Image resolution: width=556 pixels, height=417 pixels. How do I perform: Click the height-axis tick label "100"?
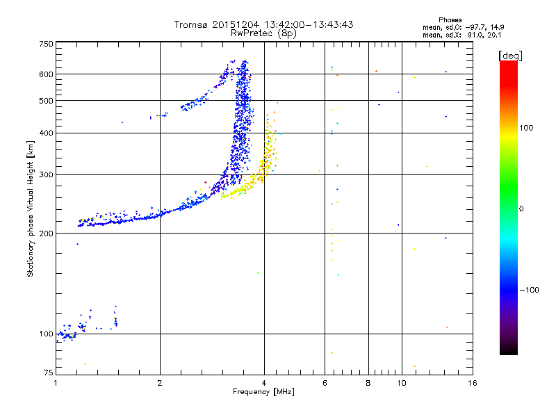pos(46,334)
